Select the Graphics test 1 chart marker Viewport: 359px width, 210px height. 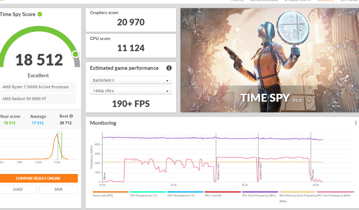(218, 171)
